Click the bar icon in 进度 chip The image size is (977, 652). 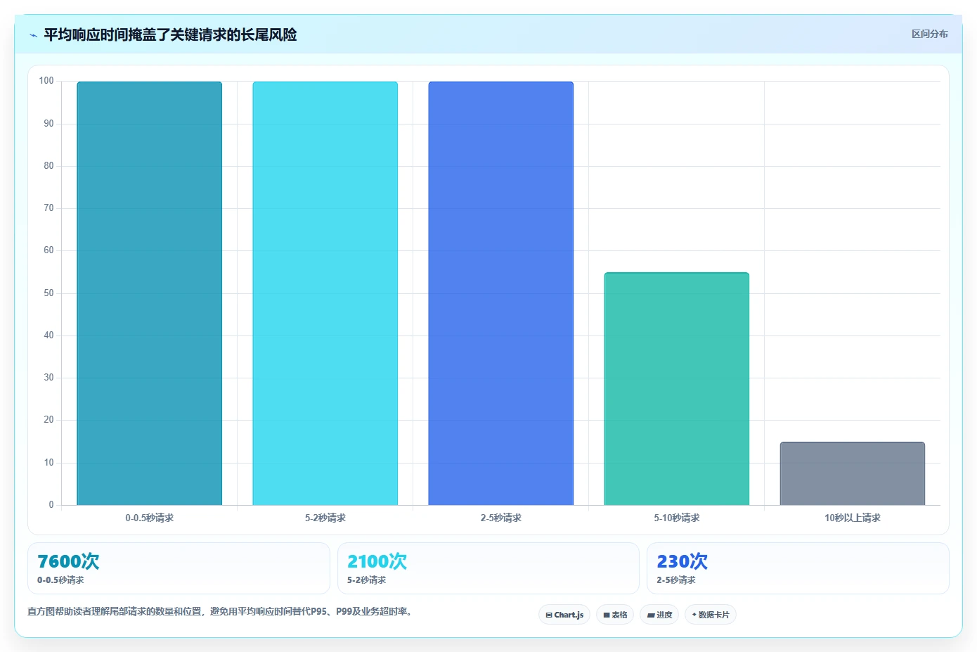point(651,615)
